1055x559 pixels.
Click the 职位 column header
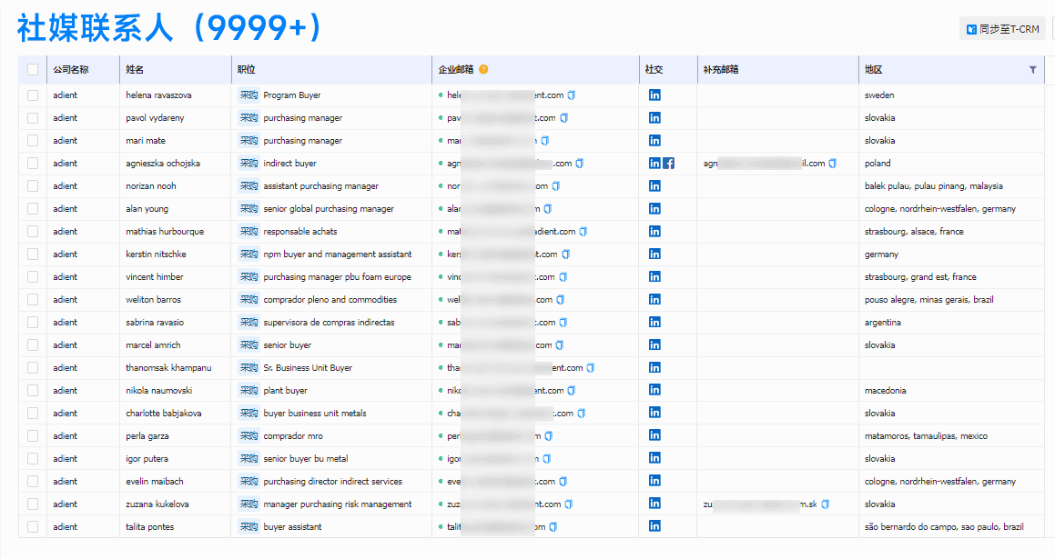[246, 70]
